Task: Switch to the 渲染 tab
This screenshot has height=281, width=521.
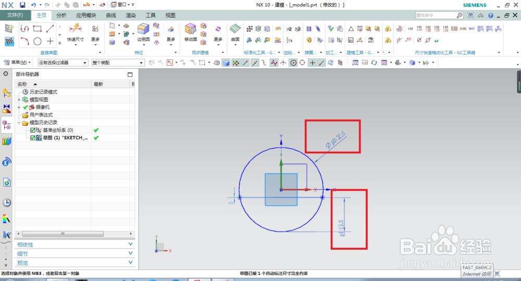Action: tap(131, 15)
